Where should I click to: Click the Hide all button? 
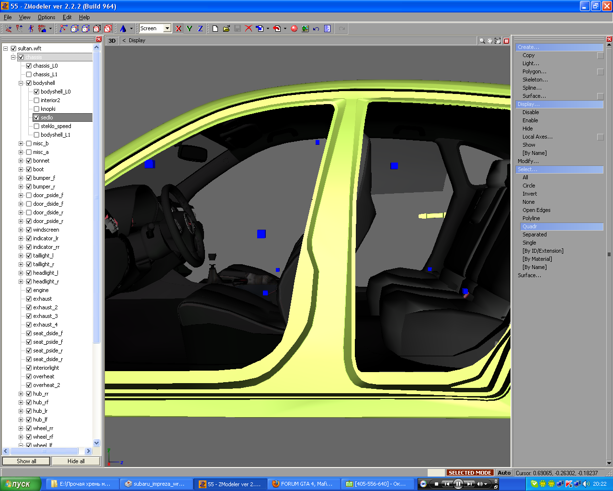click(76, 461)
